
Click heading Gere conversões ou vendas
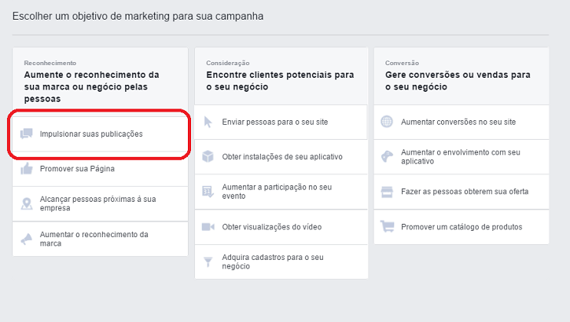pyautogui.click(x=458, y=81)
